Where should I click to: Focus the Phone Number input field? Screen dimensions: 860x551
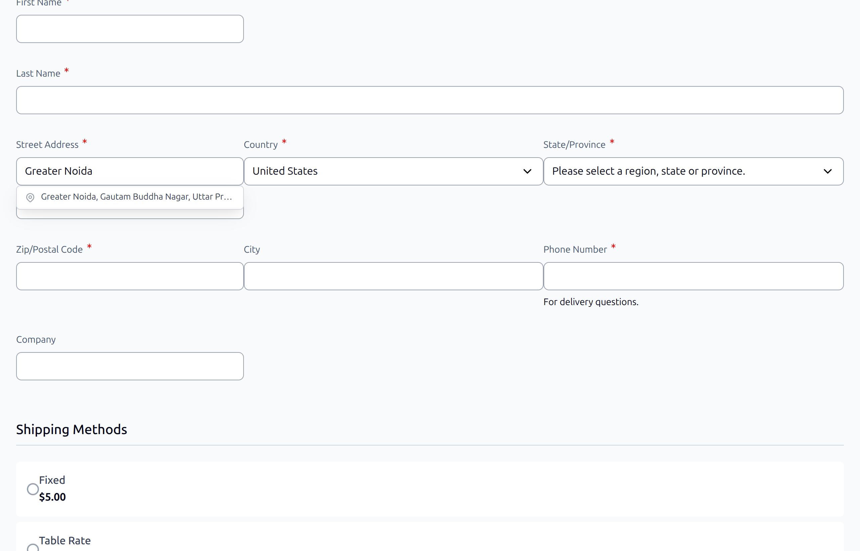coord(693,276)
